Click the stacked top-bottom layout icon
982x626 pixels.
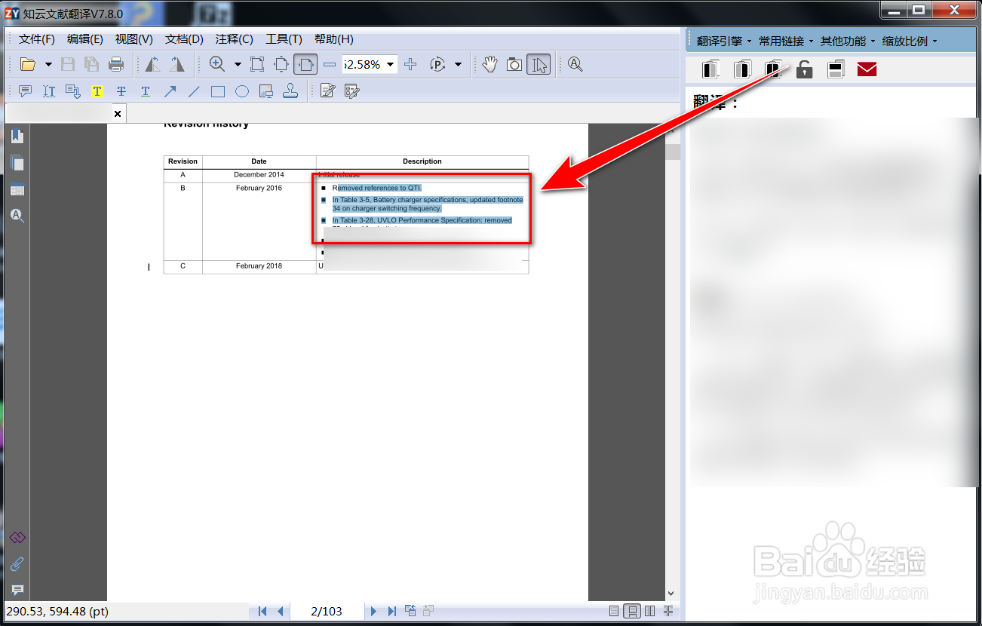[836, 69]
